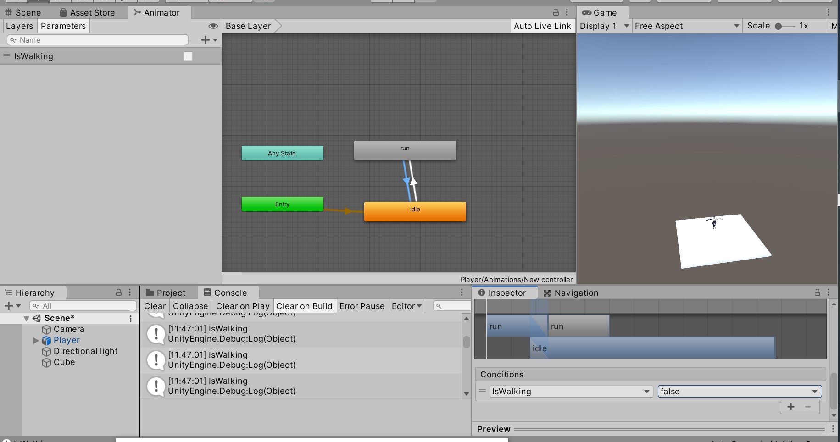This screenshot has width=840, height=442.
Task: Select the IsWalking parameter row handle
Action: pos(6,56)
